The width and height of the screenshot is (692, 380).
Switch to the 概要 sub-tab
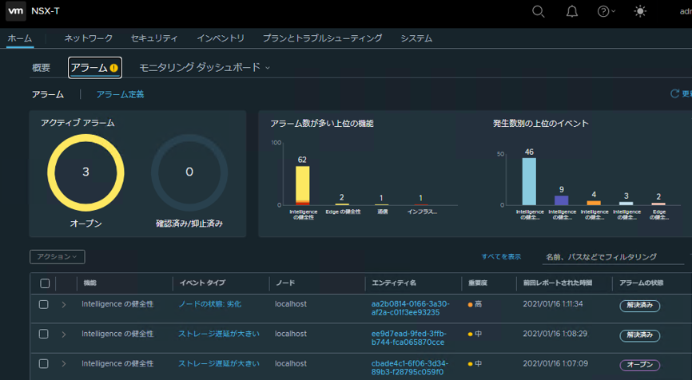(41, 67)
